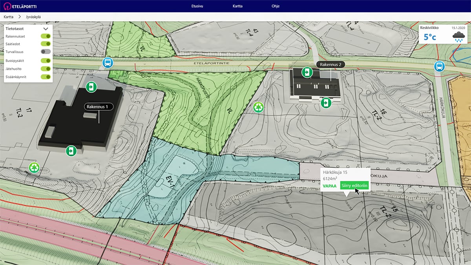Screen dimensions: 471x265
Task: Select the Rakennus 2 label
Action: tap(330, 65)
